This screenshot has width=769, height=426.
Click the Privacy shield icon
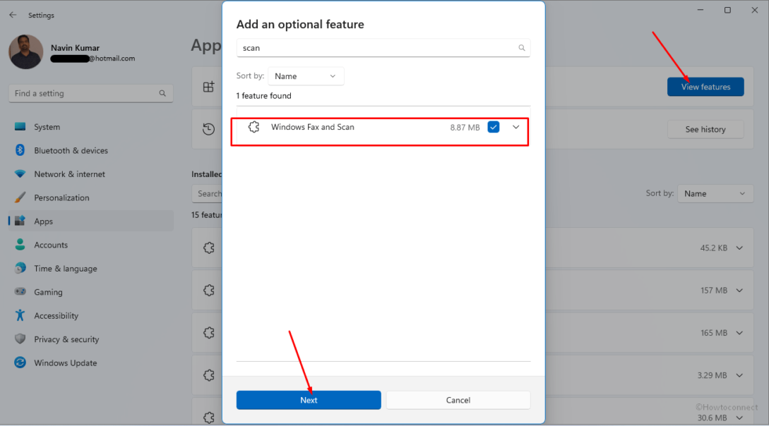(x=20, y=339)
